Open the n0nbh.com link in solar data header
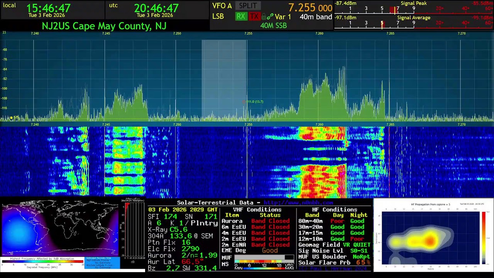This screenshot has height=278, width=494. click(298, 203)
